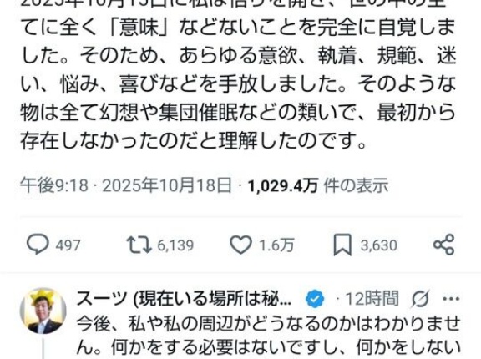Open the three-dot more options menu
This screenshot has height=359, width=481.
click(x=451, y=299)
